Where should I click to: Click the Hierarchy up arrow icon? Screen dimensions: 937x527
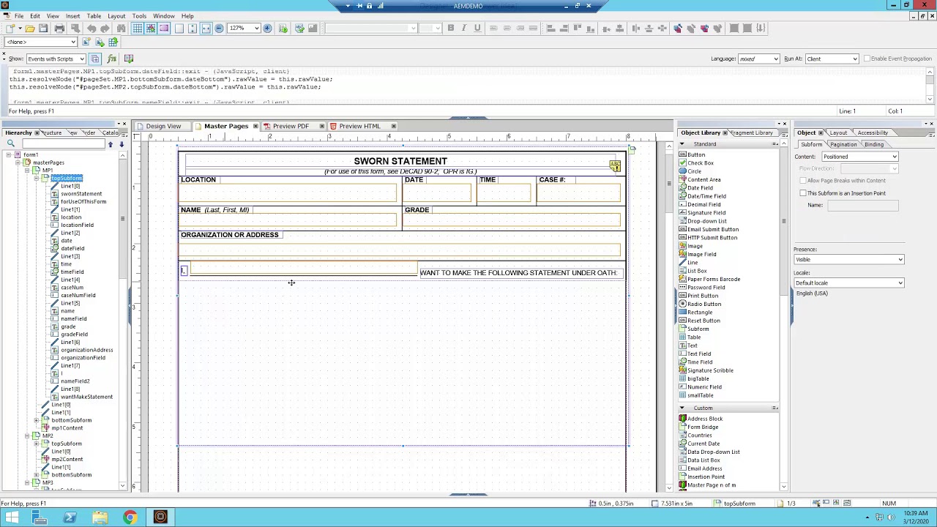[x=111, y=143]
